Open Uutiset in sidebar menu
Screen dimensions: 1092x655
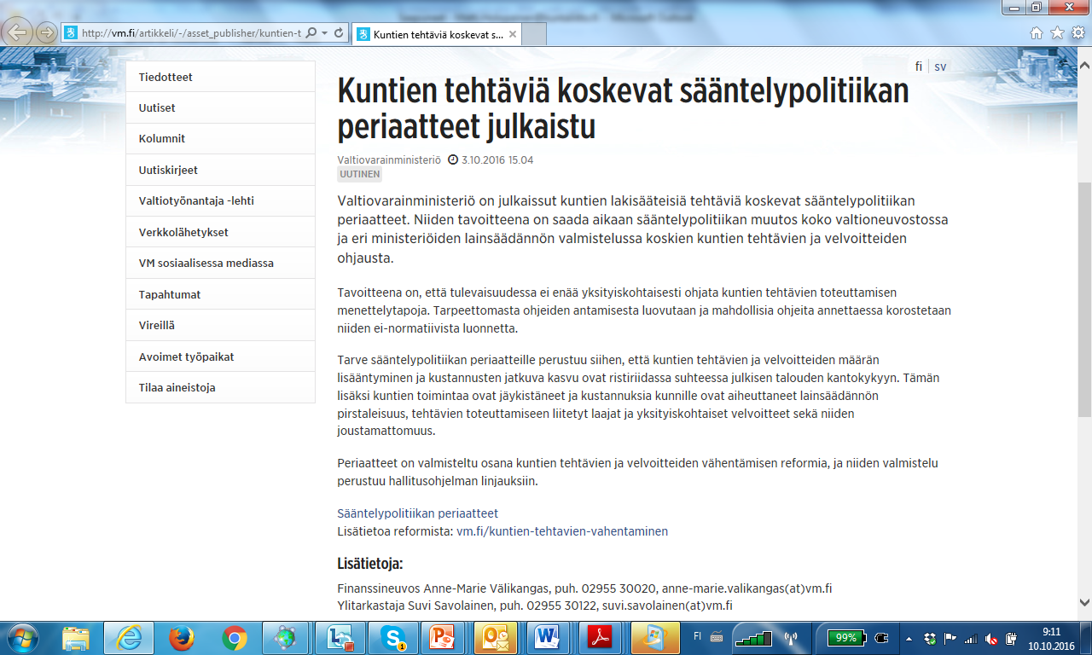point(220,107)
